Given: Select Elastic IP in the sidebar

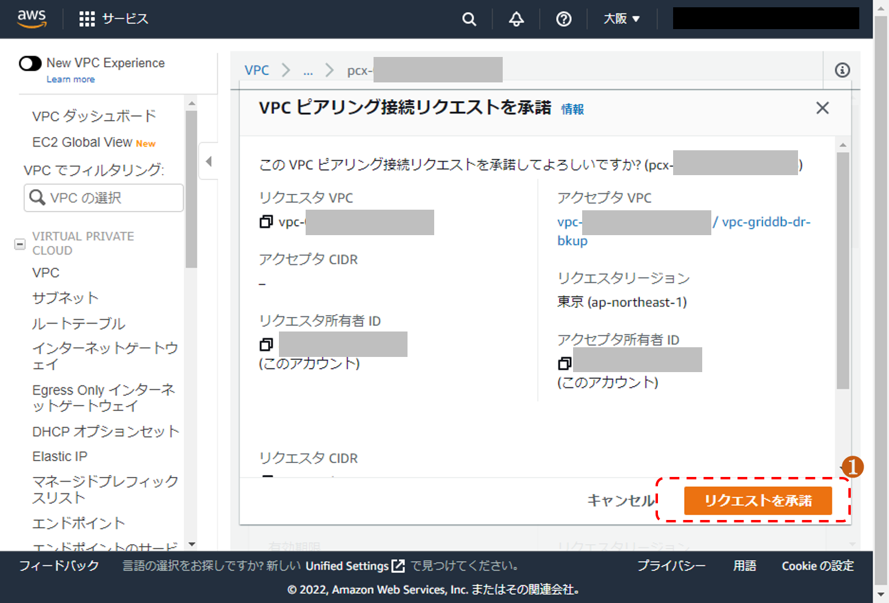Looking at the screenshot, I should pyautogui.click(x=60, y=456).
